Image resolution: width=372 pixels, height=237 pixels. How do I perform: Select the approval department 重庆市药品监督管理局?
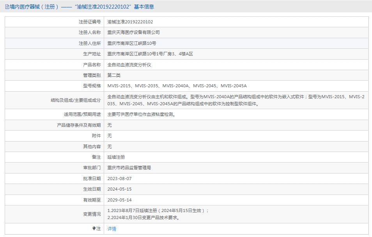129,168
